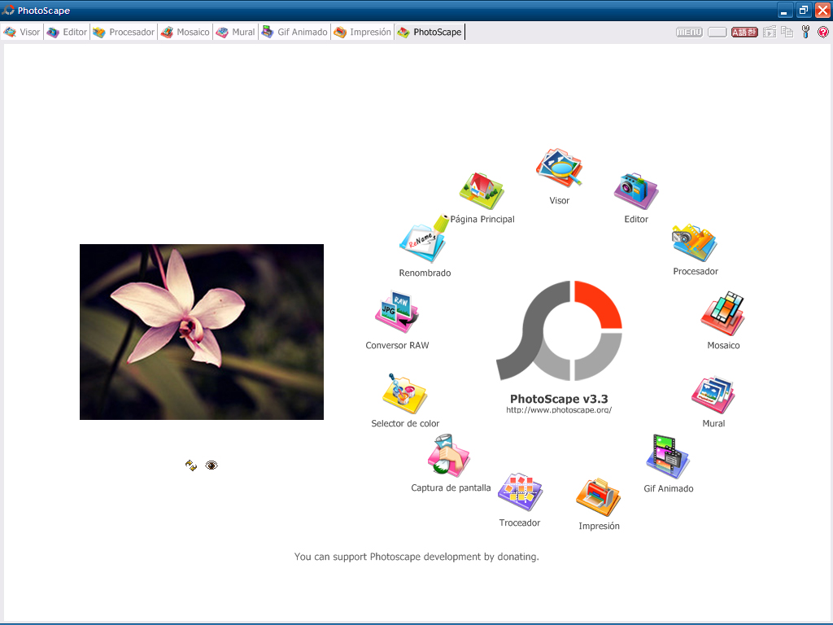Image resolution: width=833 pixels, height=625 pixels.
Task: Refresh the preview photo with the arrows icon
Action: pos(191,465)
